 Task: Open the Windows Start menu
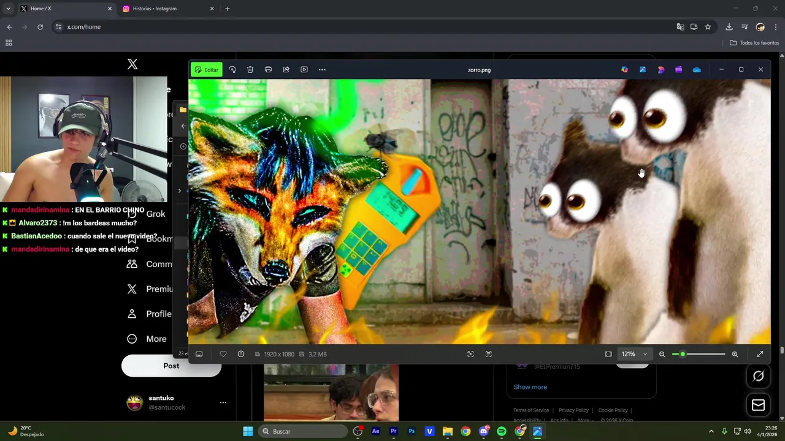(248, 431)
